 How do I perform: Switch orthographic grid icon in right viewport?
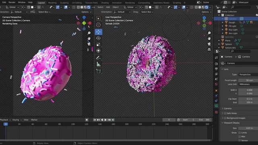click(x=209, y=49)
